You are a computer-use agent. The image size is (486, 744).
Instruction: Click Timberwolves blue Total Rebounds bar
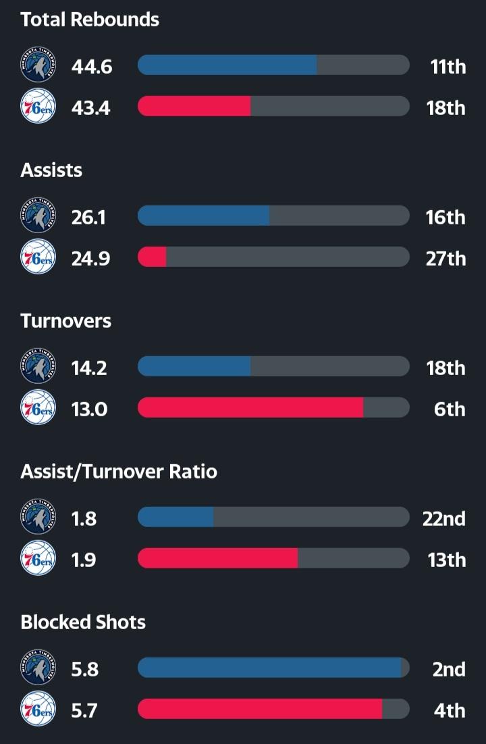pos(227,65)
